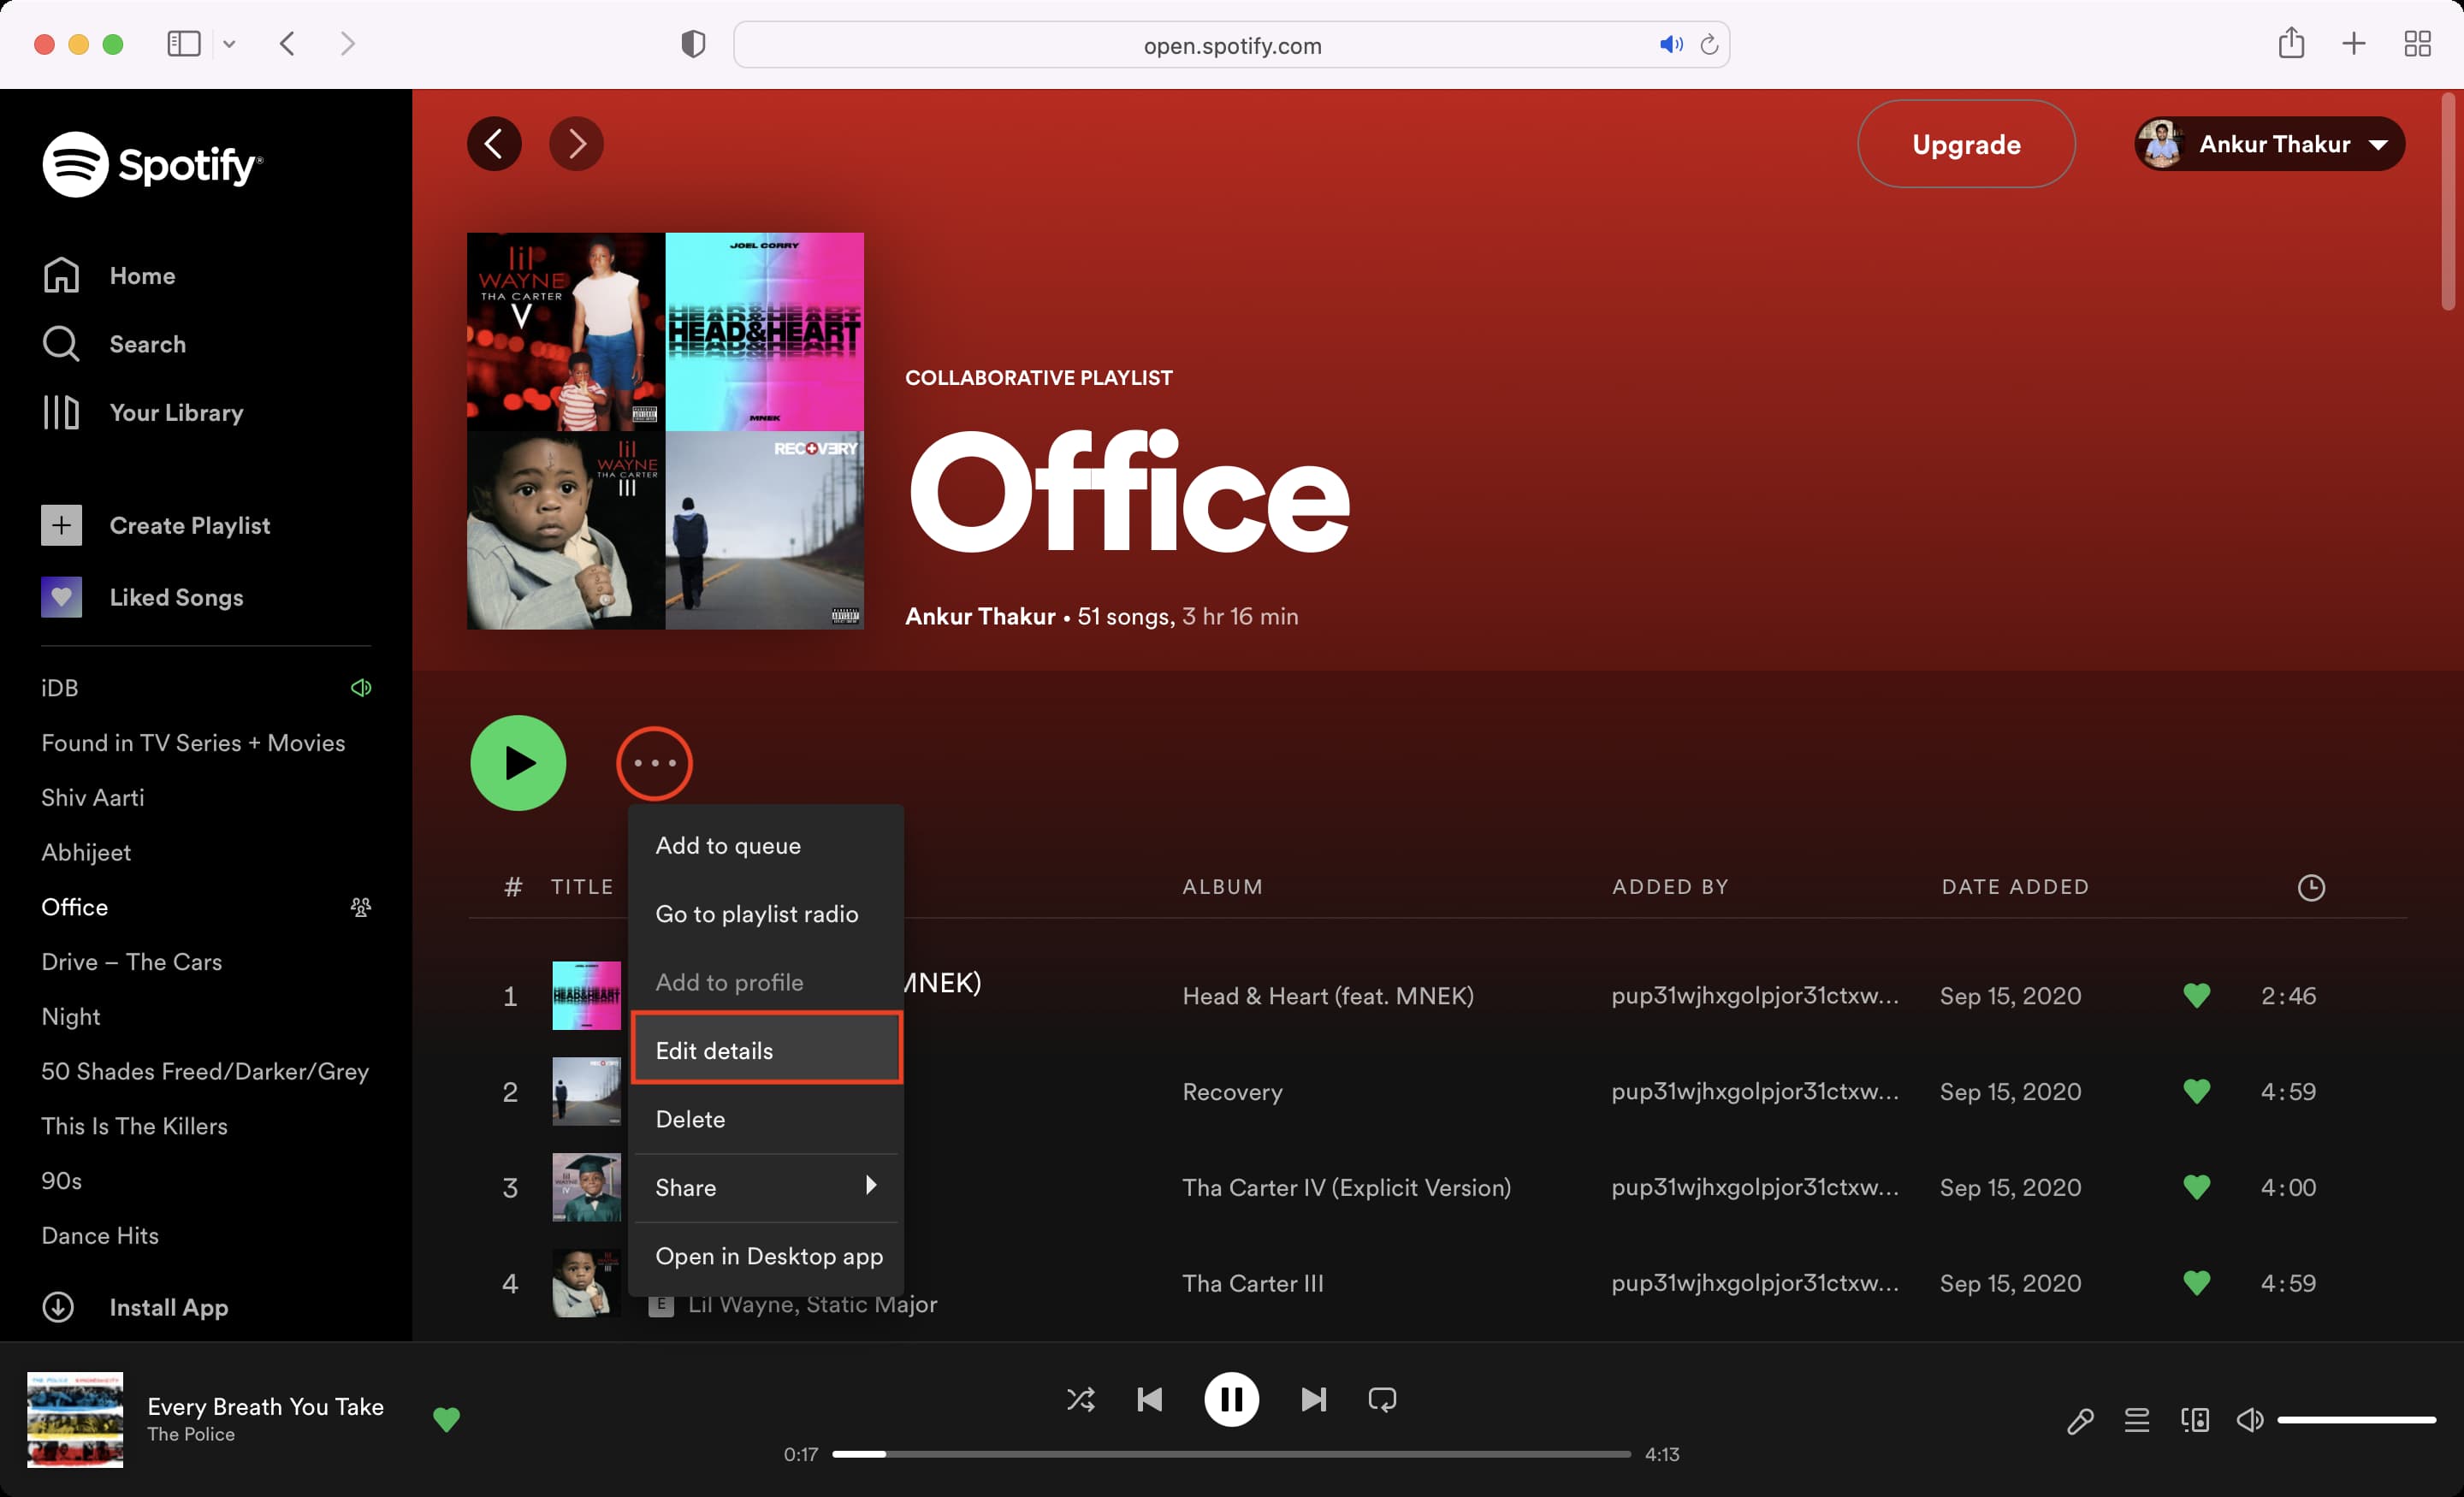Click the three-dots more options button
The width and height of the screenshot is (2464, 1497).
655,763
